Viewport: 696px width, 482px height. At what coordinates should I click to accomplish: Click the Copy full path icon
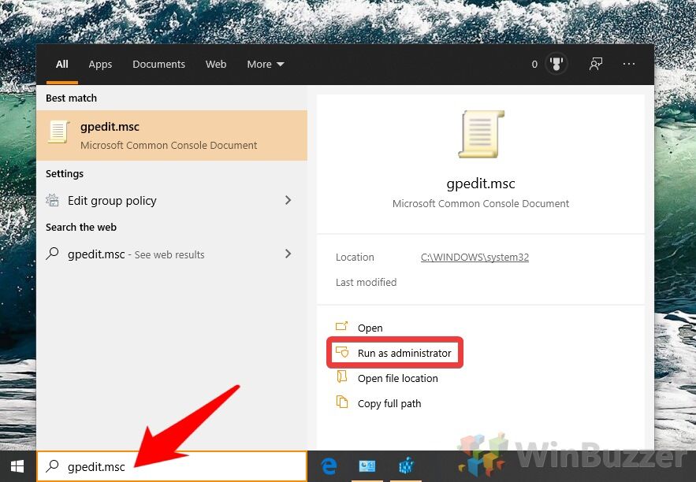[x=342, y=402]
